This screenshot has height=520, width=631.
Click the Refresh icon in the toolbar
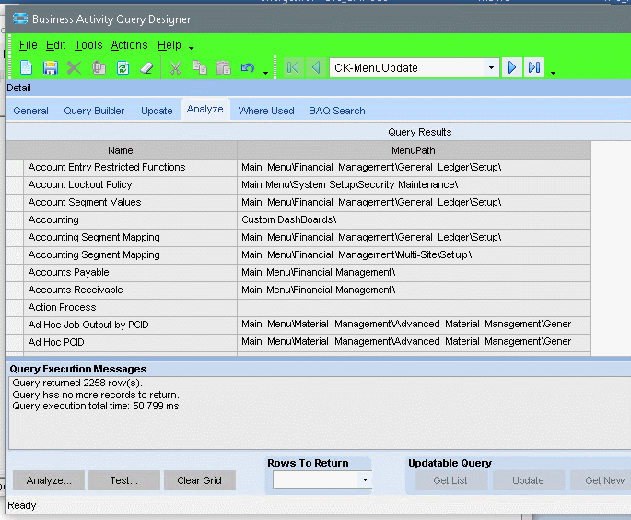(x=123, y=68)
